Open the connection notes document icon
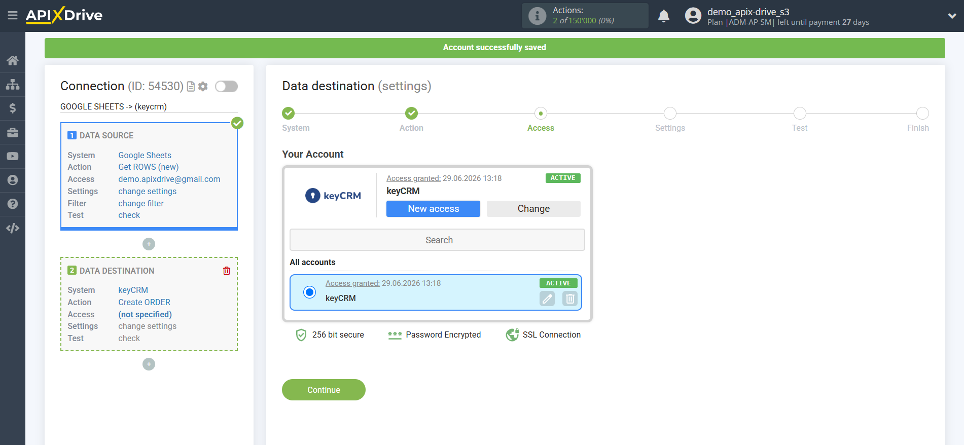The image size is (964, 445). tap(191, 87)
